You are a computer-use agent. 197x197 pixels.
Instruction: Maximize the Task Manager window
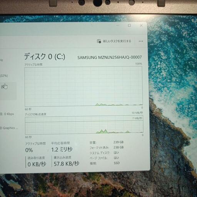click(x=129, y=25)
